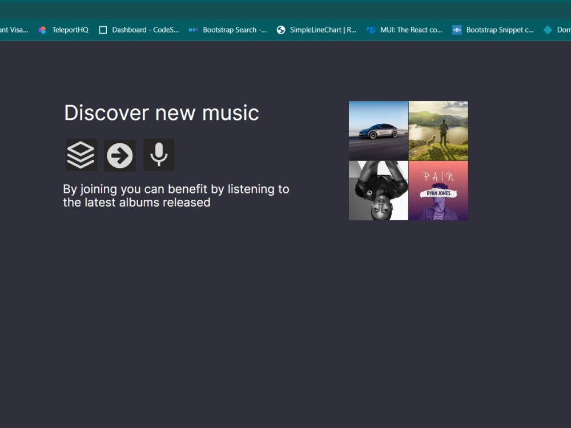Click the "Discover new music" heading
The width and height of the screenshot is (571, 428).
(162, 113)
